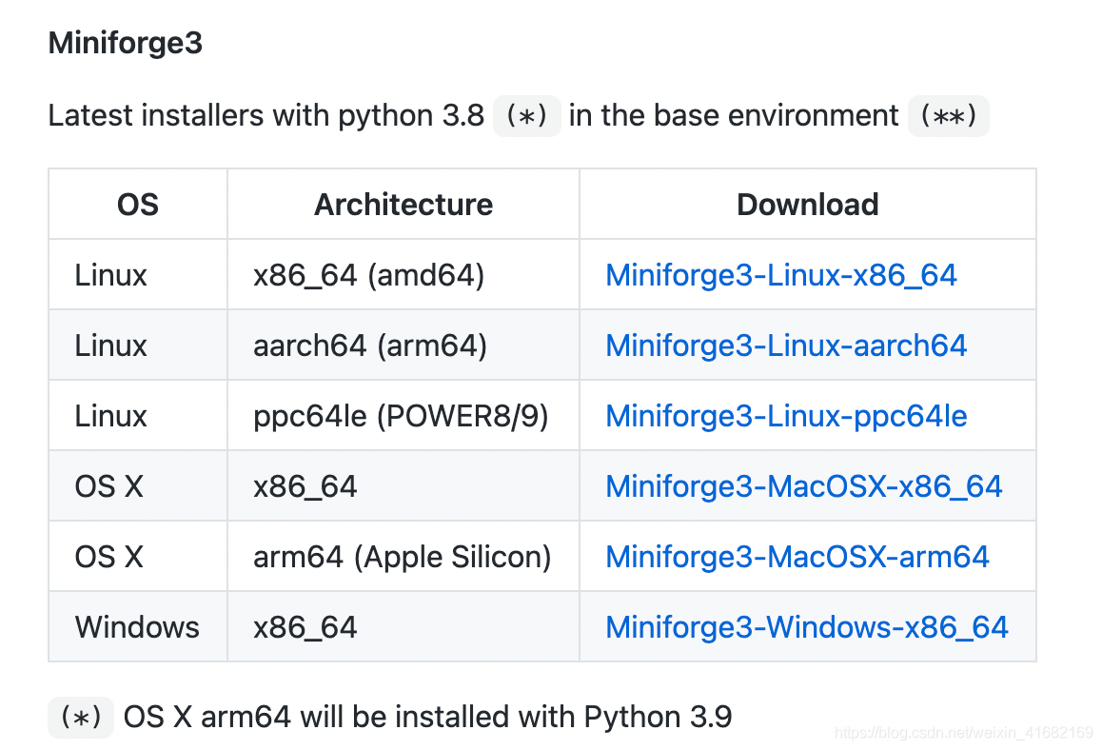Screen dimensions: 1102x750
Task: Click the OS X arm64 Python 3.9 footnote text
Action: (427, 718)
